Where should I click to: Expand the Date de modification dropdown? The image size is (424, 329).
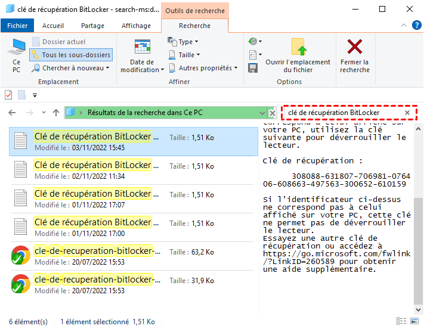tap(142, 60)
